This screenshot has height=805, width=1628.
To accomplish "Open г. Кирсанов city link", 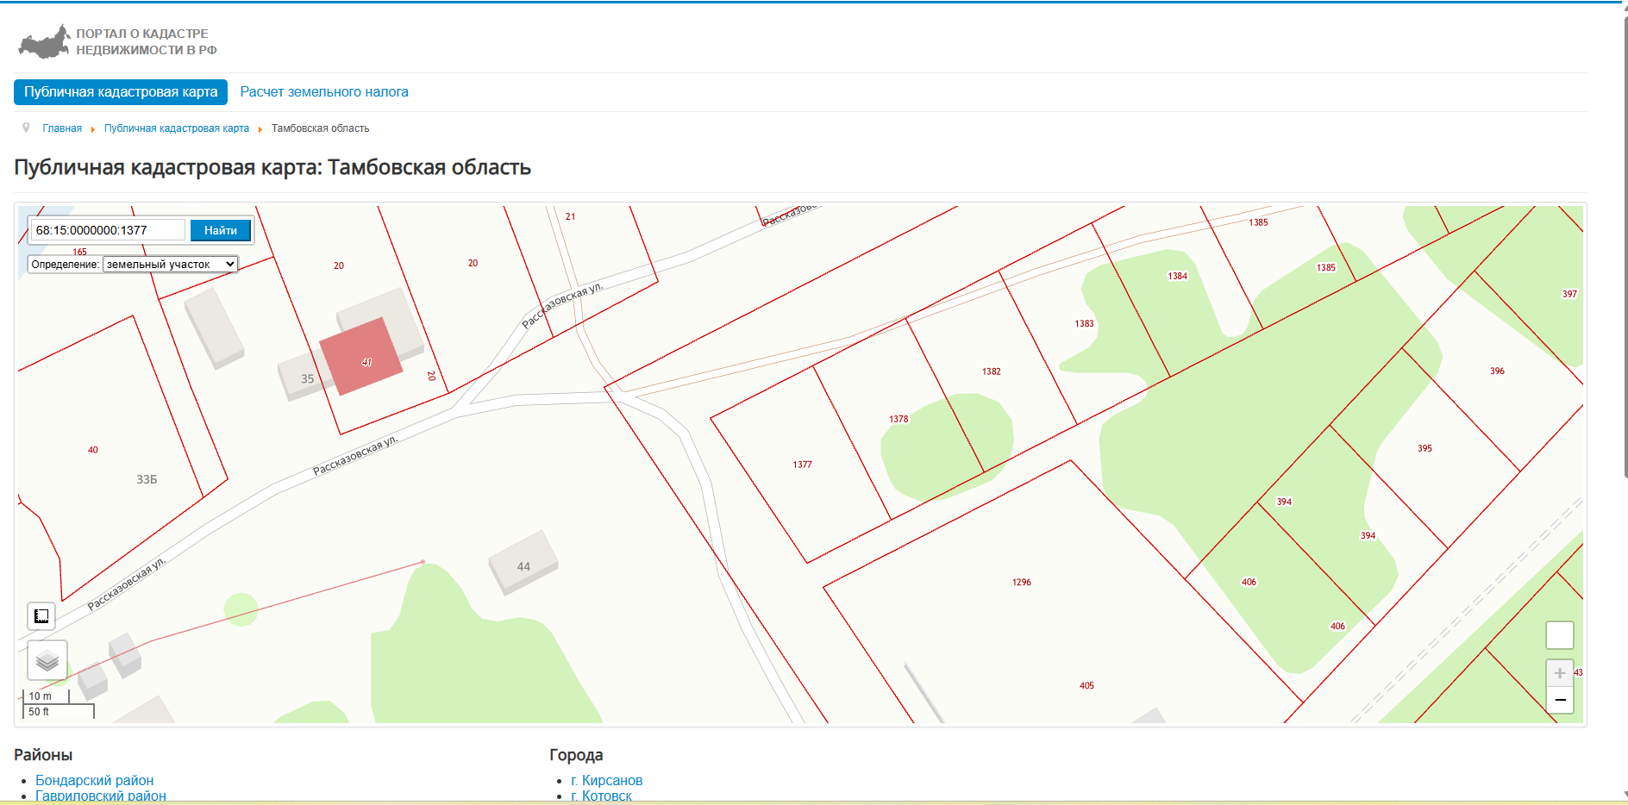I will (607, 780).
